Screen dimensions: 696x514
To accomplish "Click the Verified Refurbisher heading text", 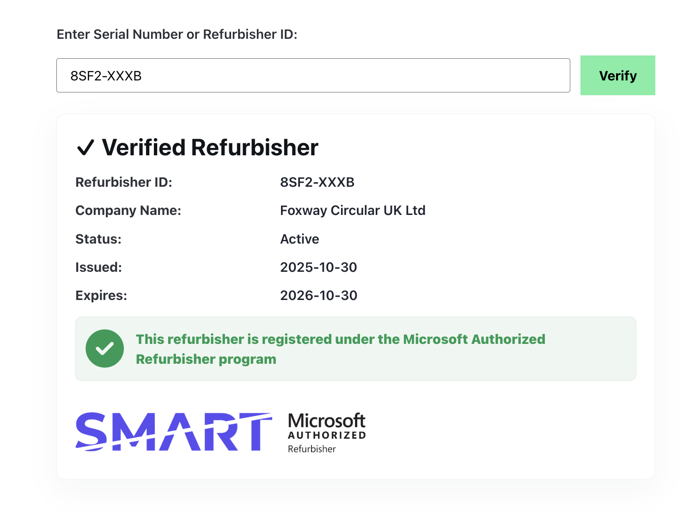I will tap(210, 148).
